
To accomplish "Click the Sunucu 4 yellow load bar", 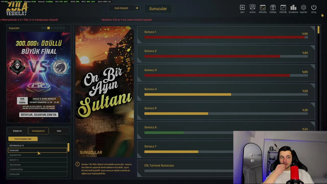I will pyautogui.click(x=188, y=95).
